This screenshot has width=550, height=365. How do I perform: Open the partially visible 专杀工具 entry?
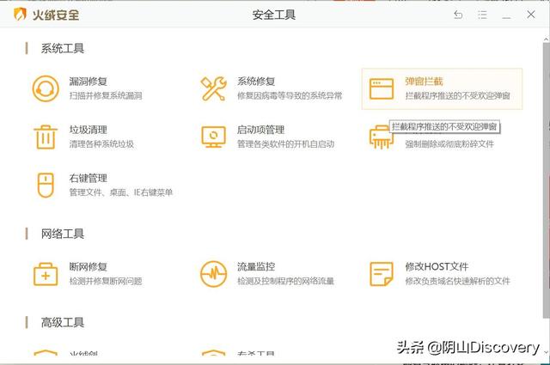[249, 354]
